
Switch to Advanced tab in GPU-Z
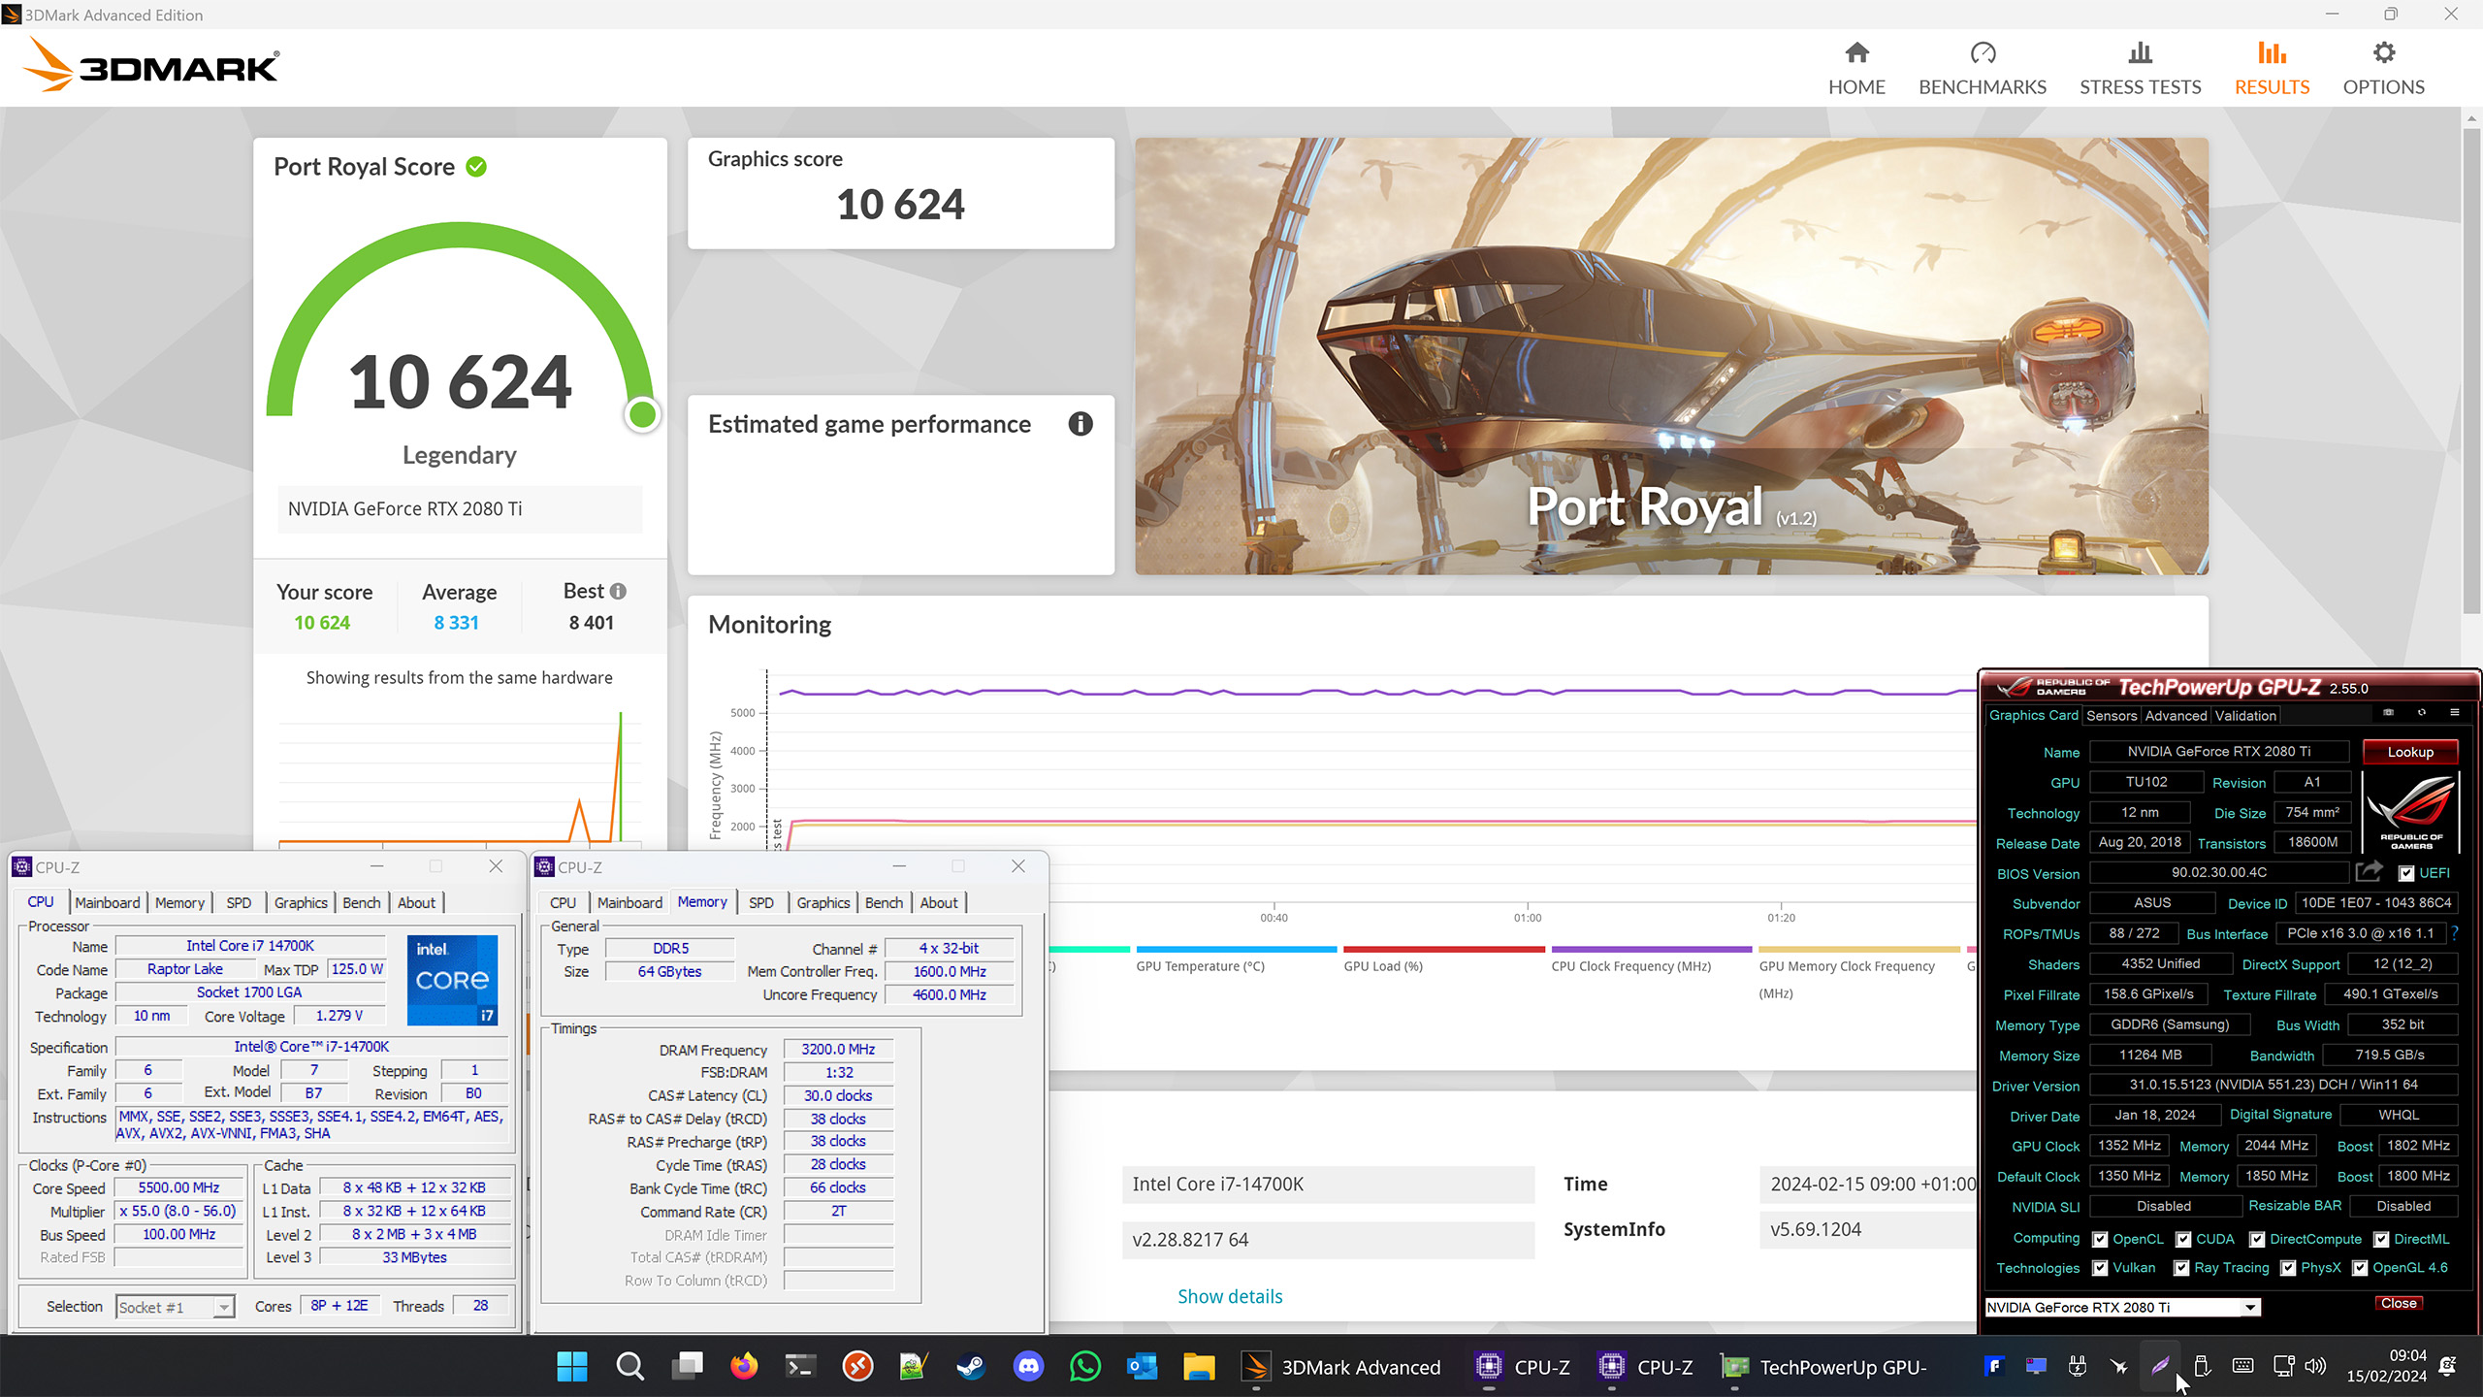(2176, 715)
